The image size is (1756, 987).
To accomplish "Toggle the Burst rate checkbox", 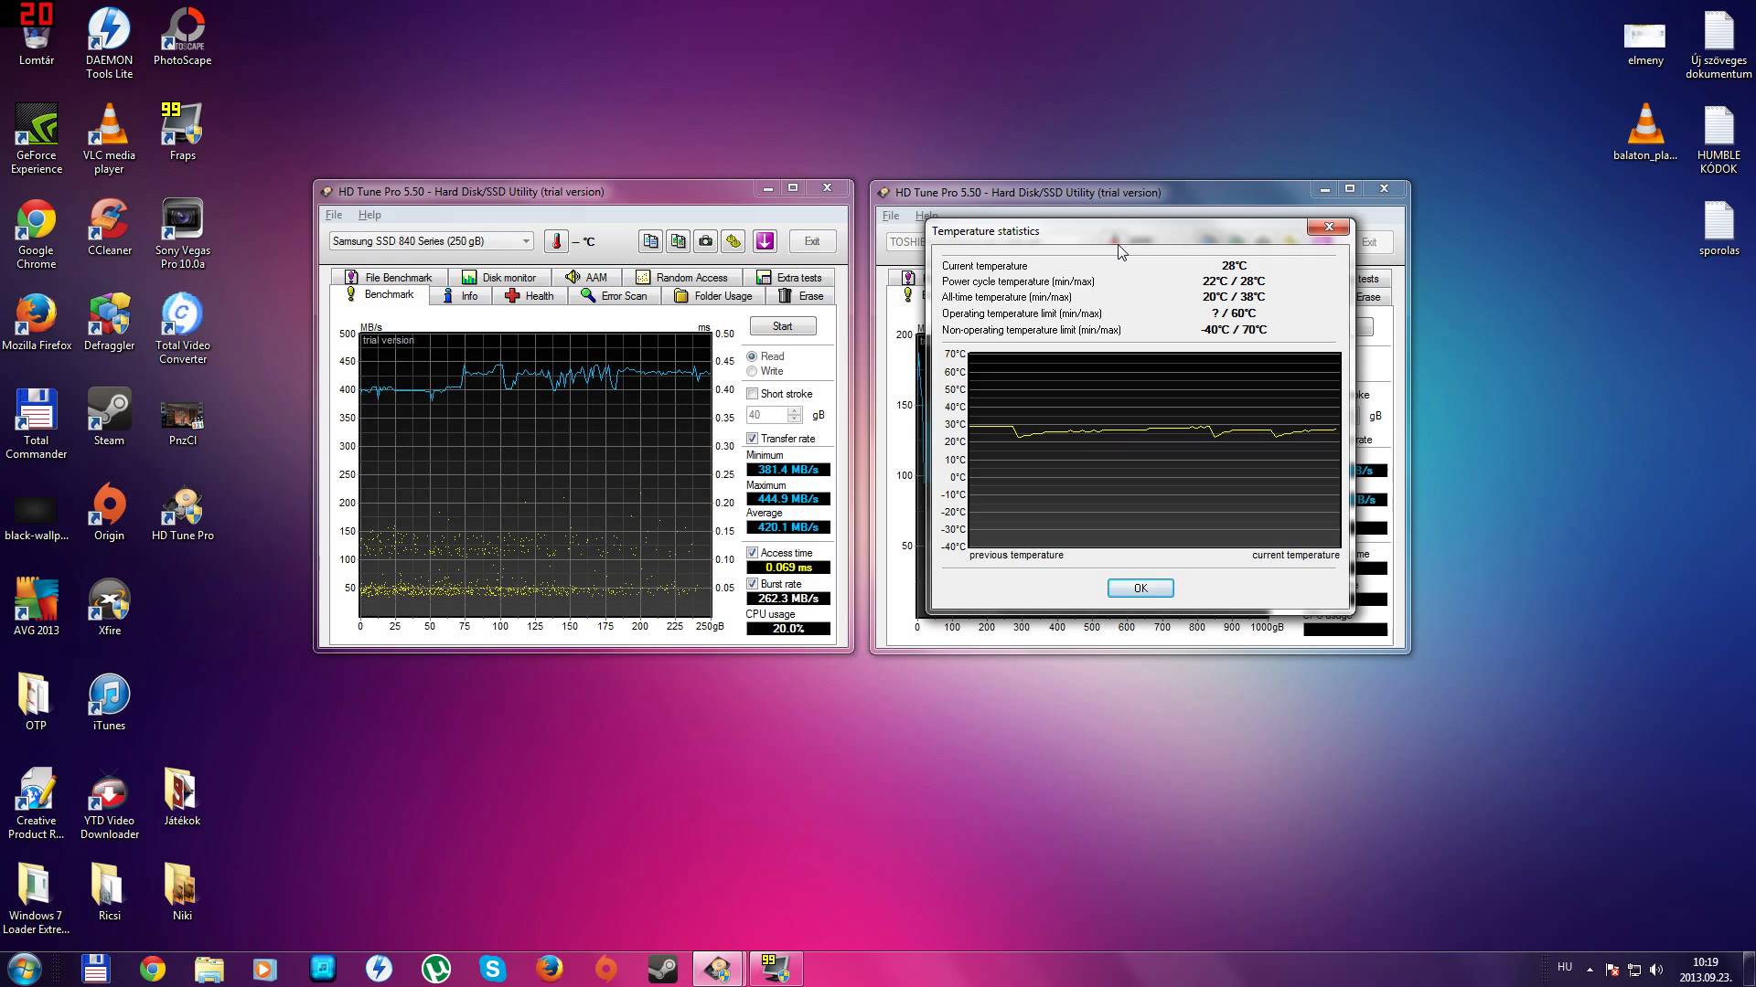I will click(x=753, y=584).
